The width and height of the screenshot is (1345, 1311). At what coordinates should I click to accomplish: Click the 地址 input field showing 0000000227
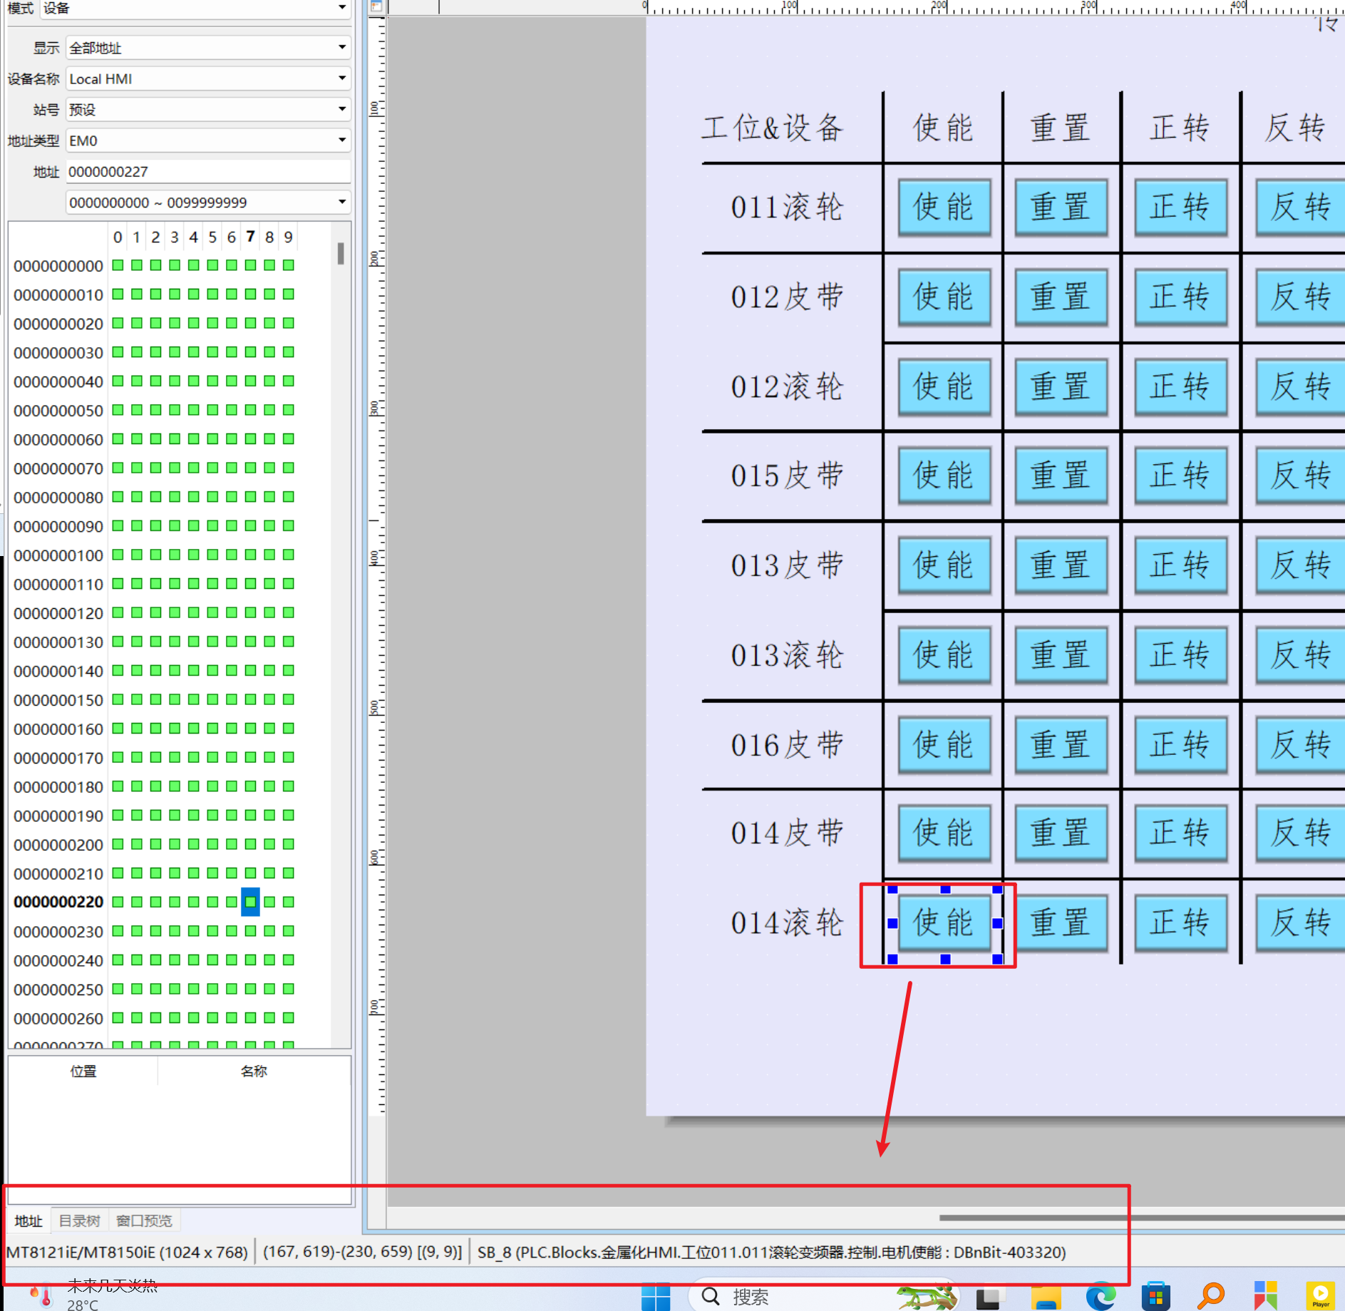(x=207, y=171)
